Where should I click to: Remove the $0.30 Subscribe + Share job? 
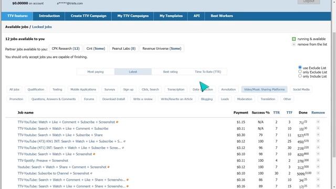pos(318,134)
